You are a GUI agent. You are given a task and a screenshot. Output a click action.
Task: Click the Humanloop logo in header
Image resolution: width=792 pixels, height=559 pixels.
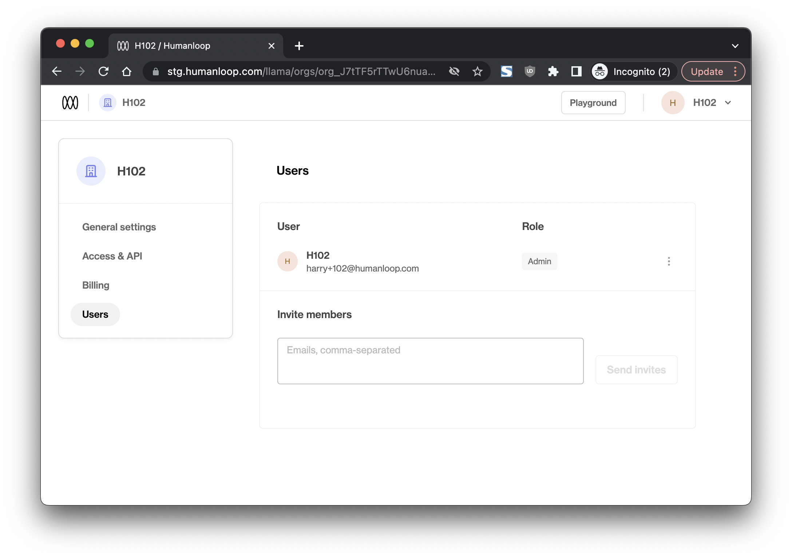click(x=70, y=103)
